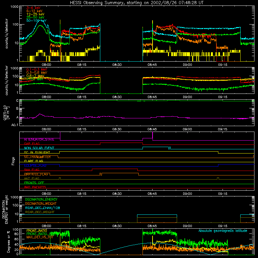Viewport: 258px width, 258px height.
Task: Click the vertical Flags axis title
Action: (x=13, y=161)
